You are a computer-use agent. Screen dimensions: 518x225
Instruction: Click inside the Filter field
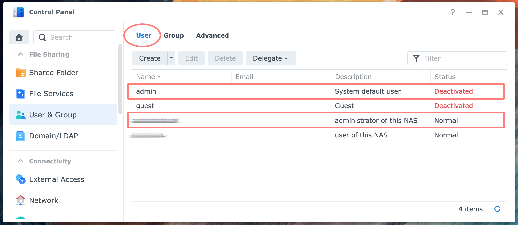pyautogui.click(x=457, y=58)
